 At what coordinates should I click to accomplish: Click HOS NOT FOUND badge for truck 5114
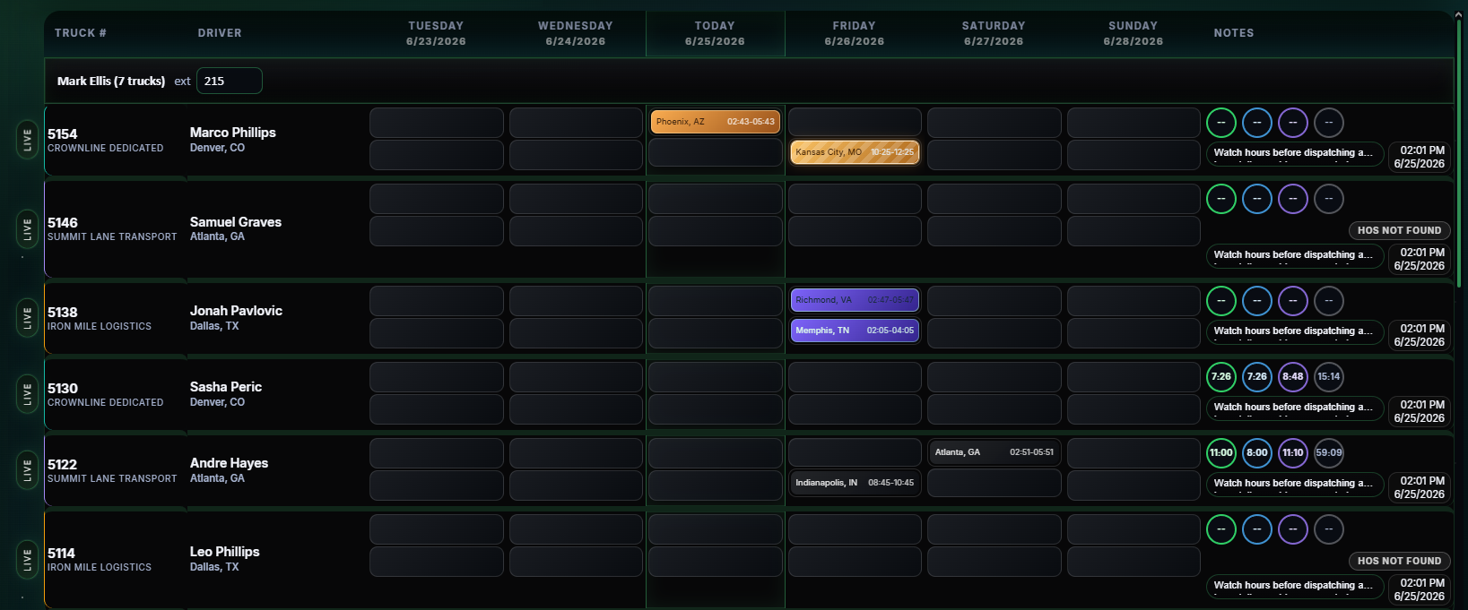click(x=1399, y=561)
